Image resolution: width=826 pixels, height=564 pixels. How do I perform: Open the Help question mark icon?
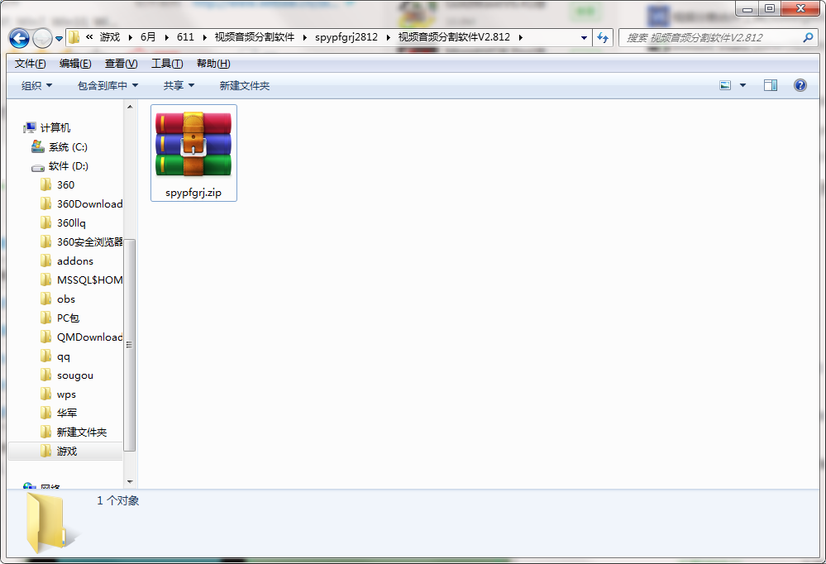coord(800,85)
